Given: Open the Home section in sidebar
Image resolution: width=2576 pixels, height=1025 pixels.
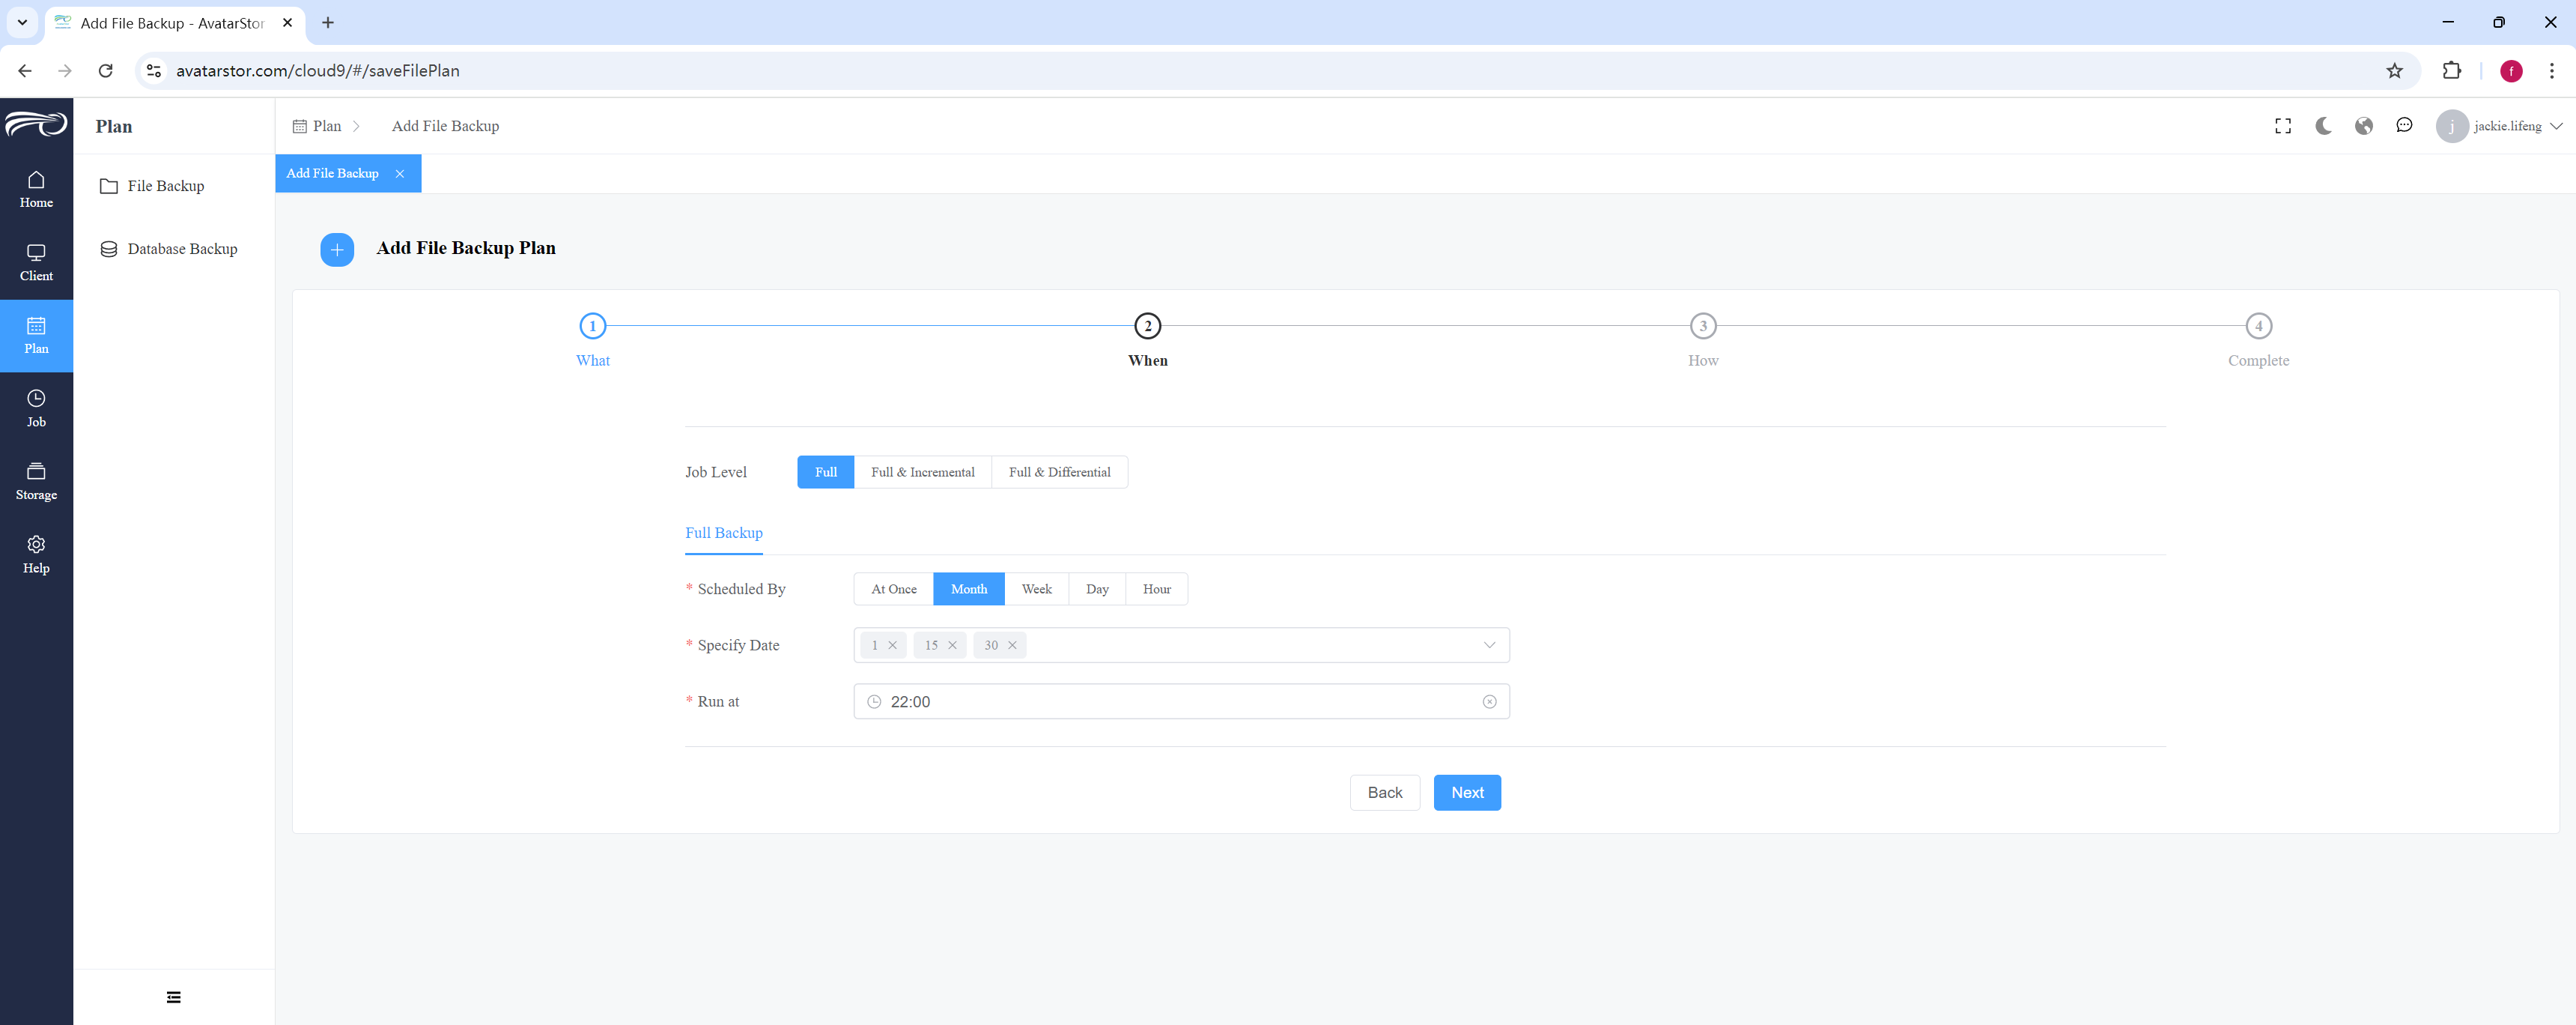Looking at the screenshot, I should click(x=36, y=189).
